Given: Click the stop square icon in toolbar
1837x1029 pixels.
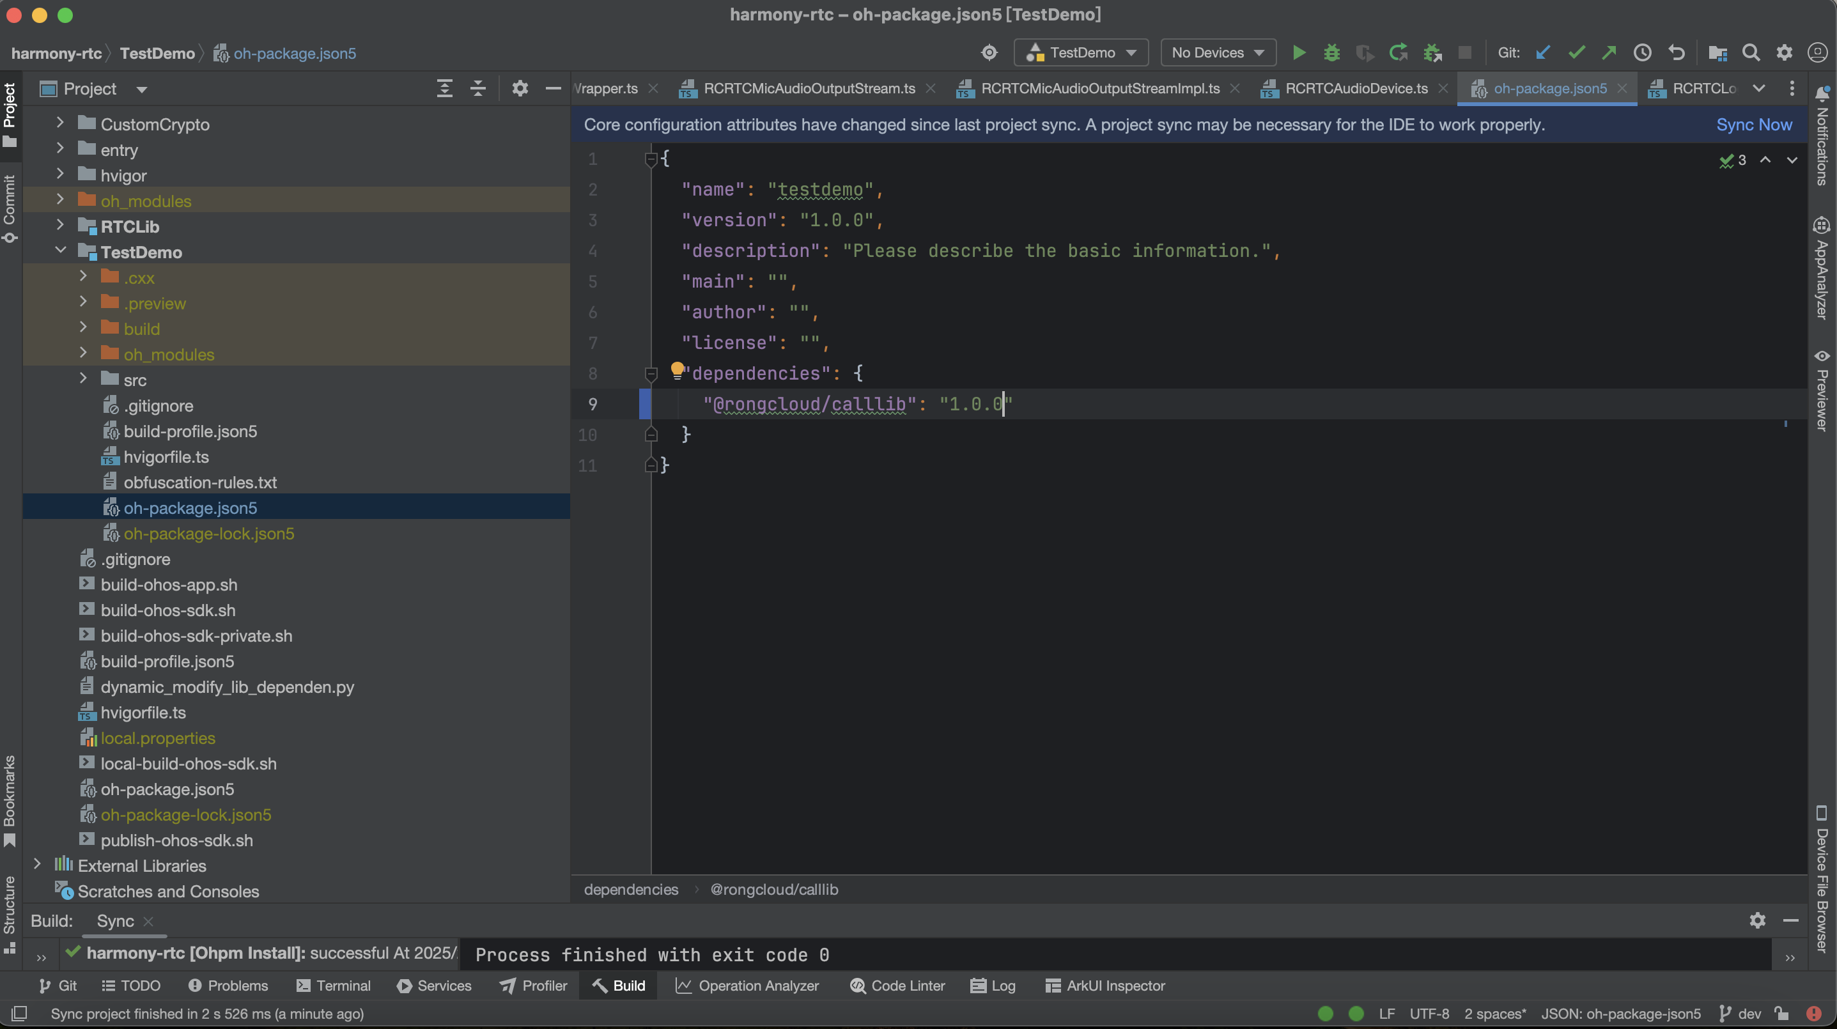Looking at the screenshot, I should [1465, 53].
